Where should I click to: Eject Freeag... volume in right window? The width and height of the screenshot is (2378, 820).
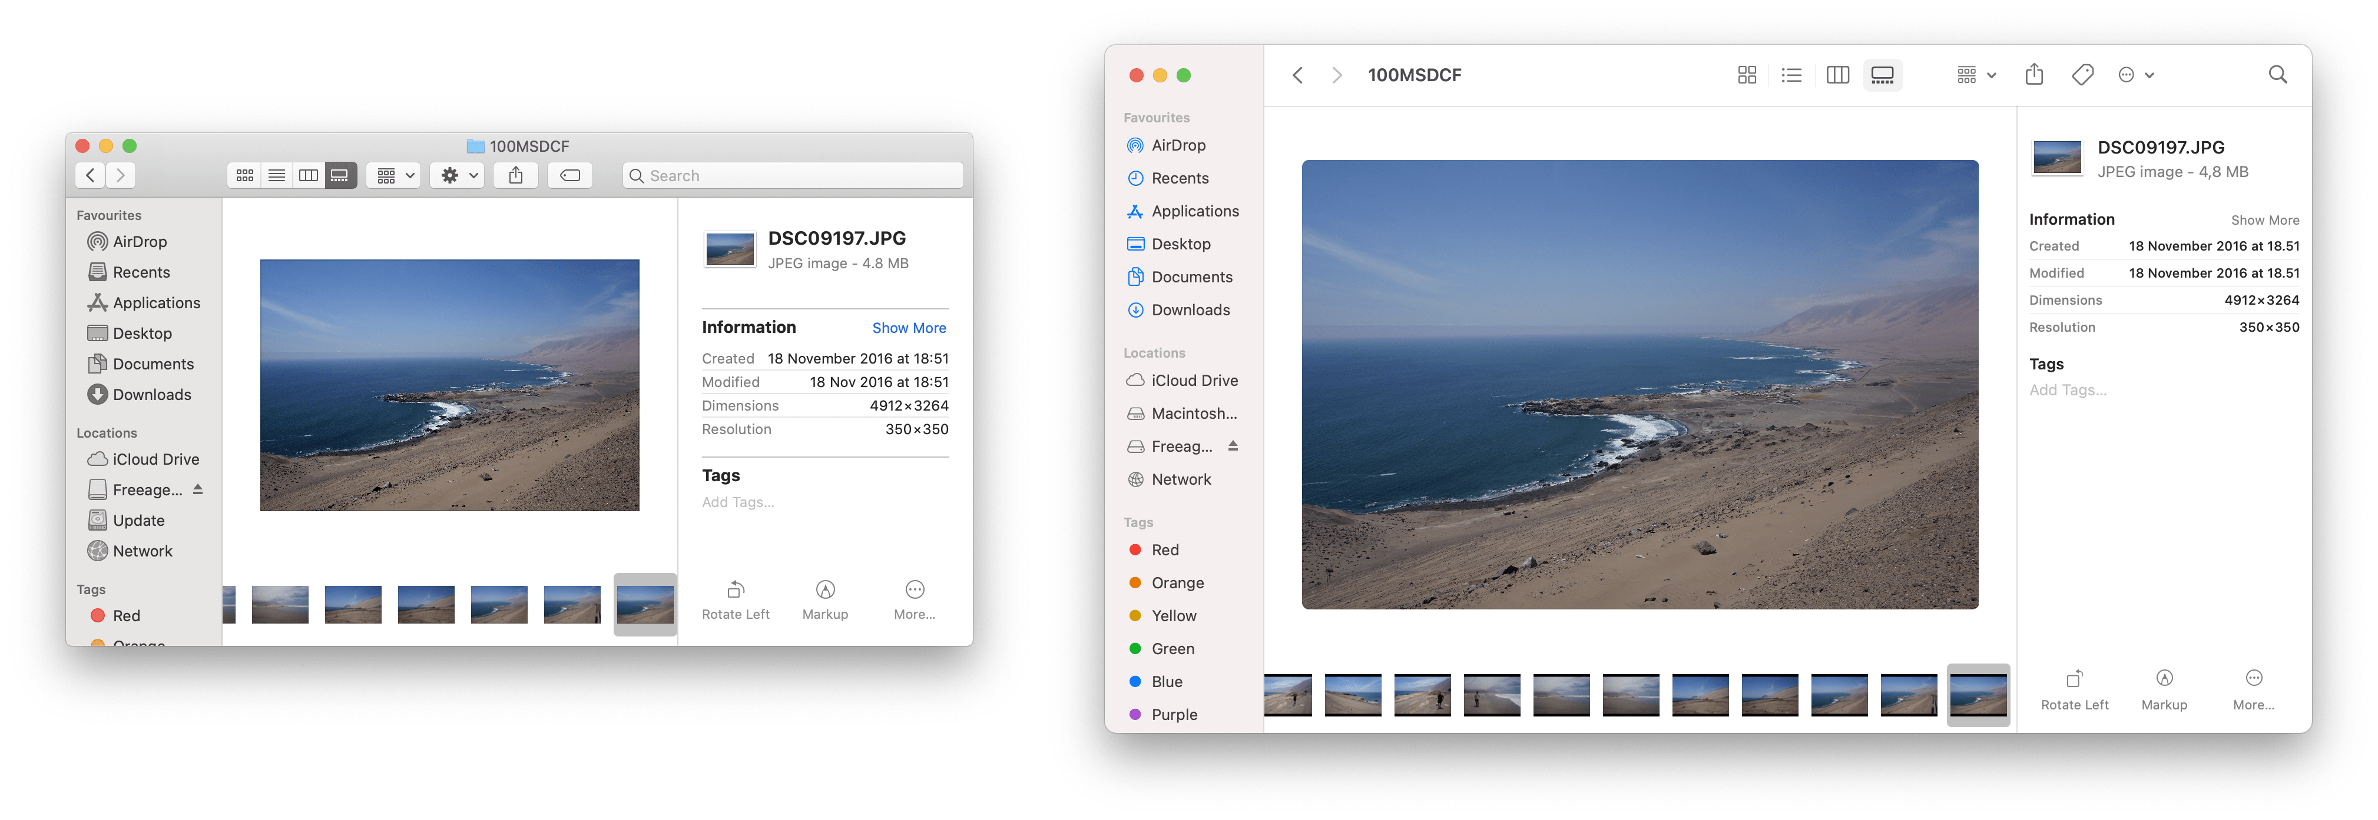pos(1233,445)
